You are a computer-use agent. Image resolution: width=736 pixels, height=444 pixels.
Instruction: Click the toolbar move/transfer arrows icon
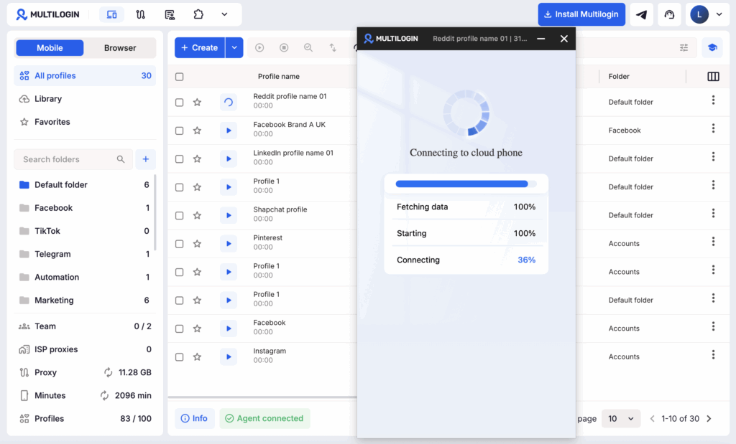(x=333, y=48)
